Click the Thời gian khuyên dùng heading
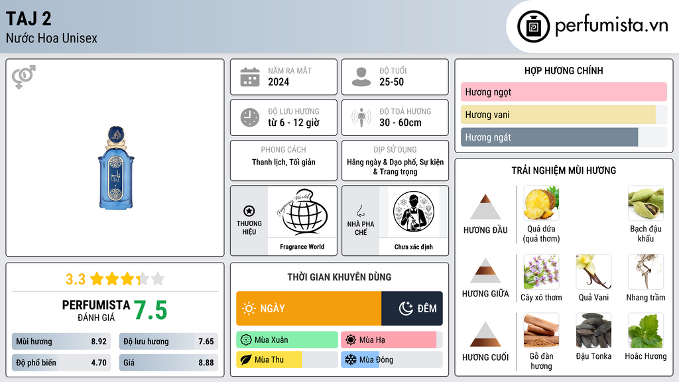 click(339, 277)
